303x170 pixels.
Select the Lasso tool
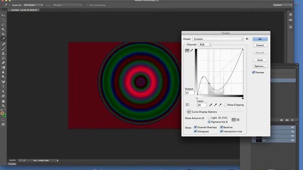(x=3, y=25)
